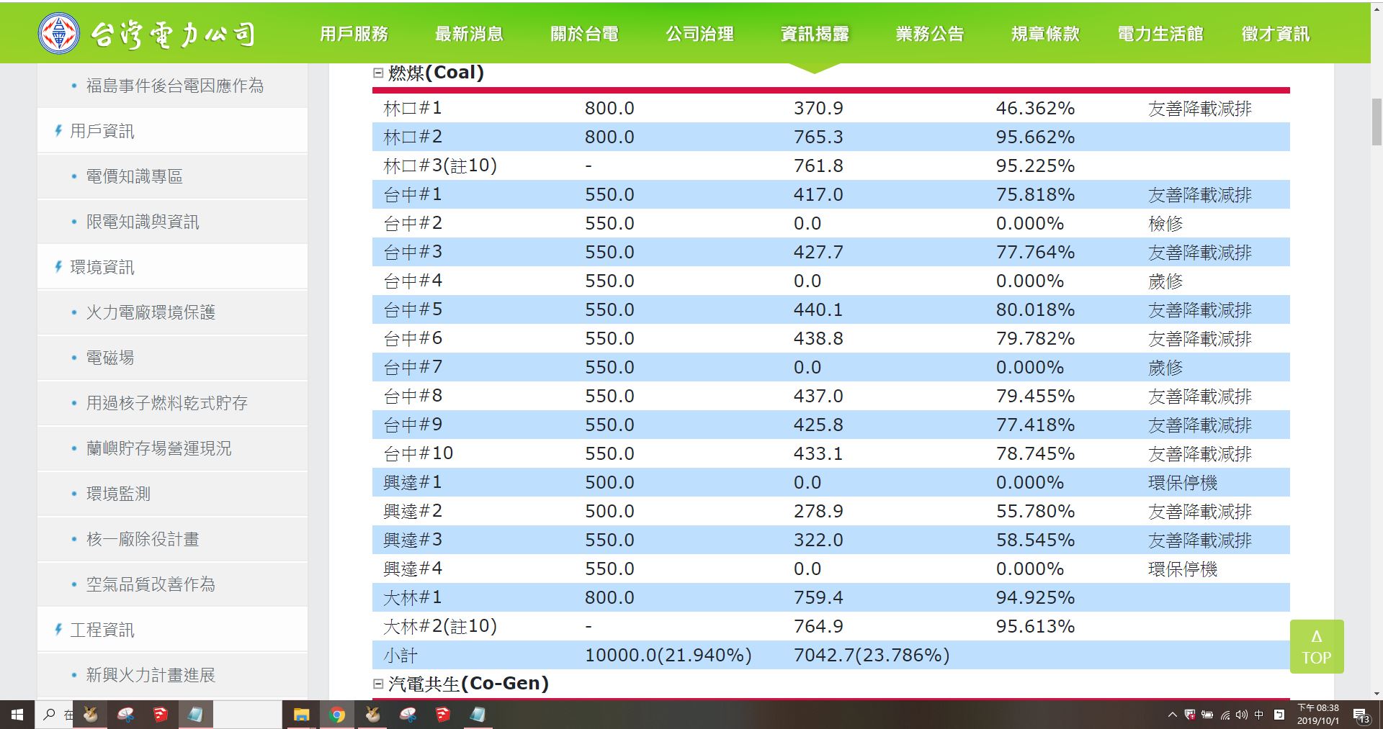Click the 環保停機 status of 興達#4
Viewport: 1383px width, 729px height.
click(x=1183, y=569)
